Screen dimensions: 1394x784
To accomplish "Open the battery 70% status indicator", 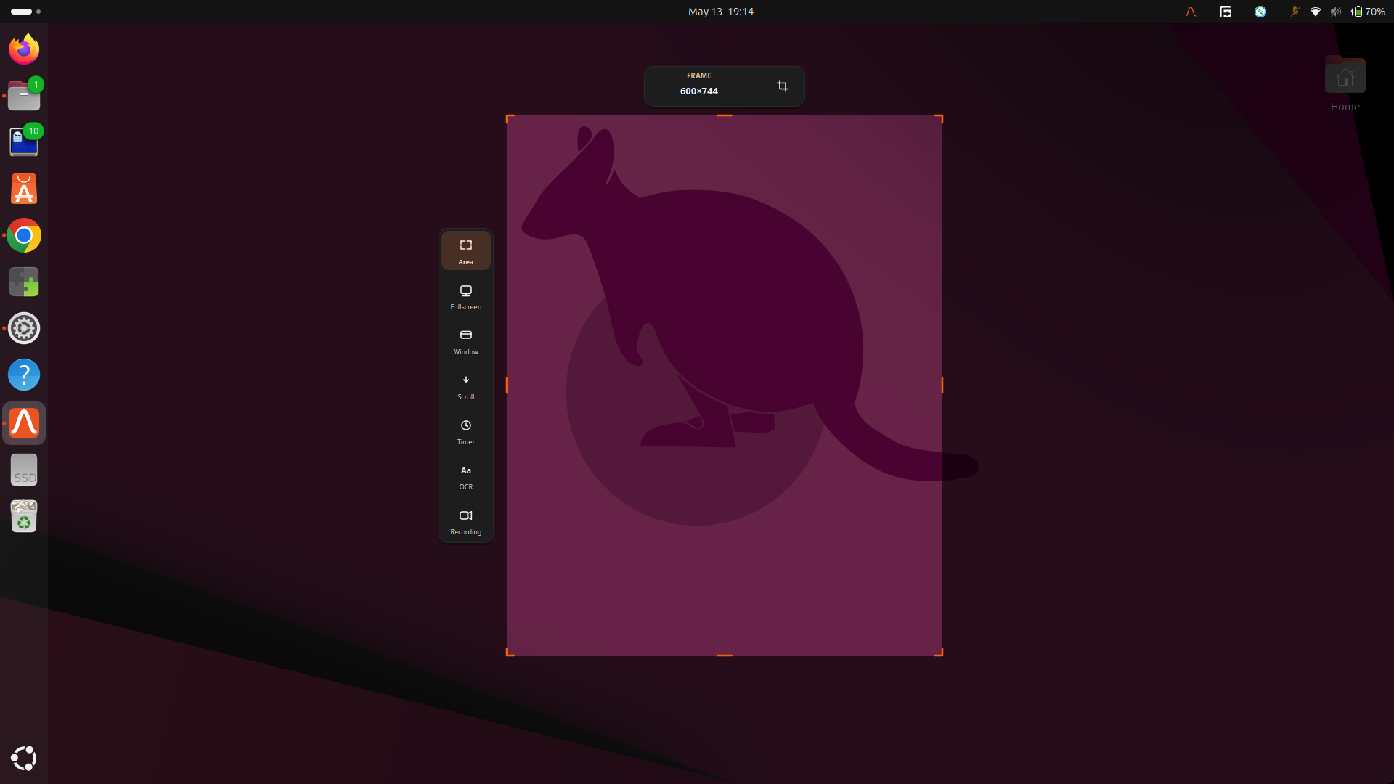I will click(x=1368, y=12).
